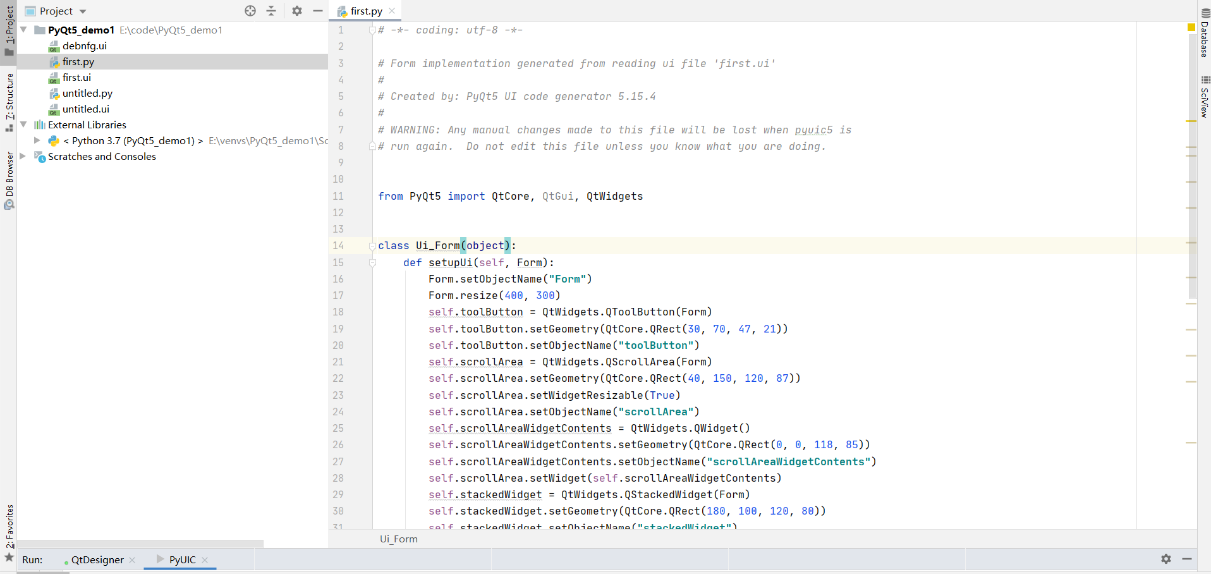Click the project tree horizontal scrollbar

[140, 544]
